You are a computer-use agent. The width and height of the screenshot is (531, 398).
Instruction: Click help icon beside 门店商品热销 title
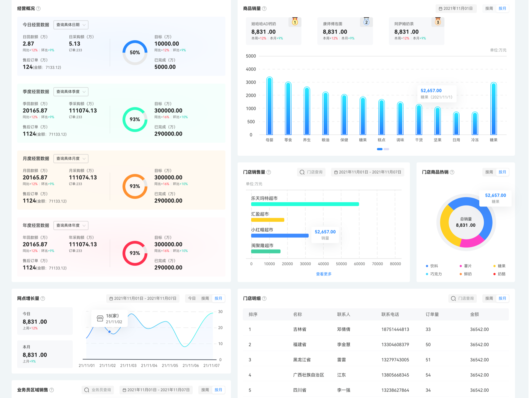pyautogui.click(x=452, y=172)
